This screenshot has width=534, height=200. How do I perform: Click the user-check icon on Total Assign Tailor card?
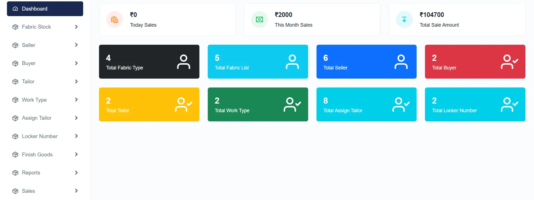point(401,104)
